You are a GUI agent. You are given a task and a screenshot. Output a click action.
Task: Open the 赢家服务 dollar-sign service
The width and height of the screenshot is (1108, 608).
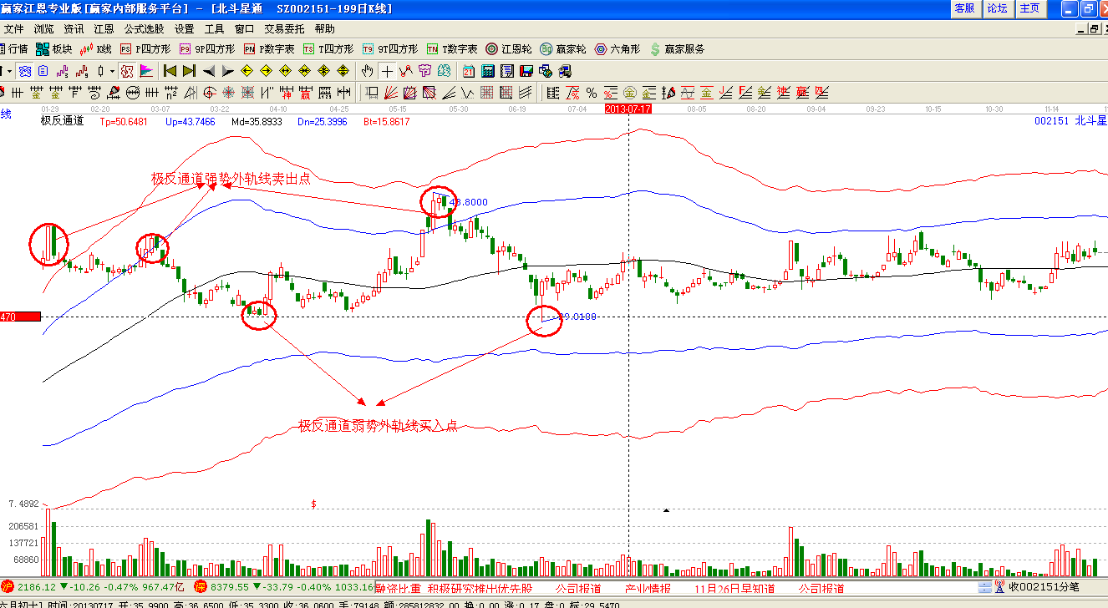point(677,49)
